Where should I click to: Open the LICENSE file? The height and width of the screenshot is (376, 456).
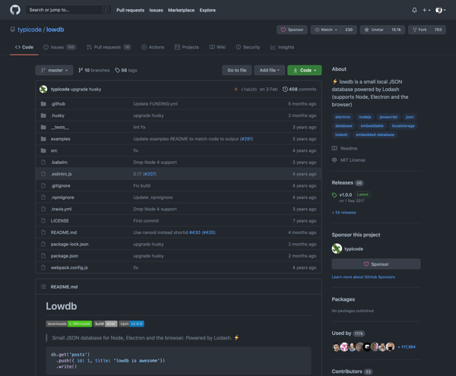click(x=60, y=221)
